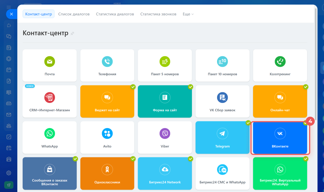
Task: Click the Контакт-центр page heading
Action: point(45,33)
